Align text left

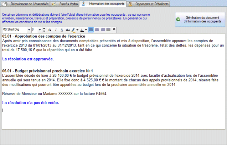coord(91,30)
